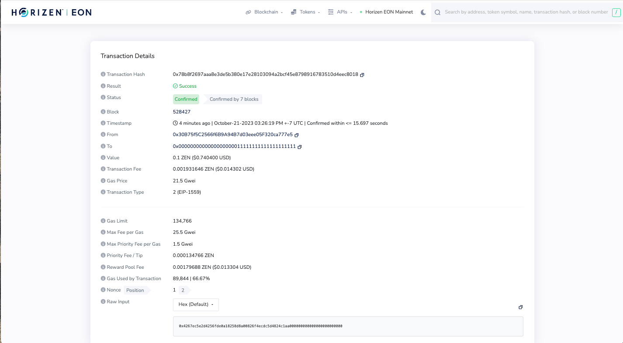Click the Transaction Details heading
This screenshot has height=343, width=623.
pyautogui.click(x=128, y=56)
